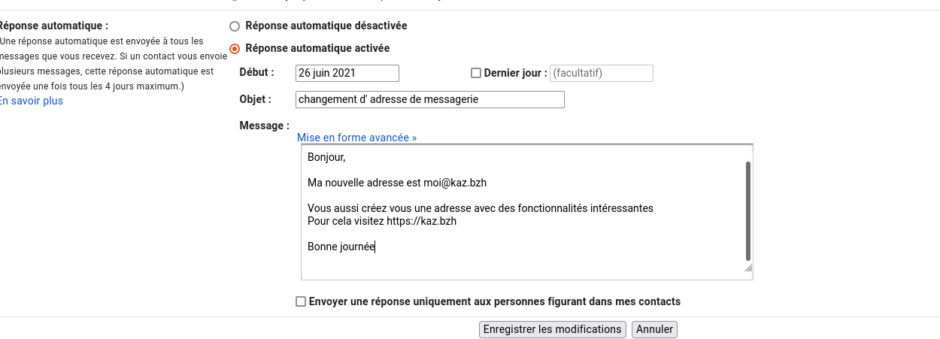Tick the "Dernier jour" checkbox
This screenshot has width=940, height=339.
point(475,74)
